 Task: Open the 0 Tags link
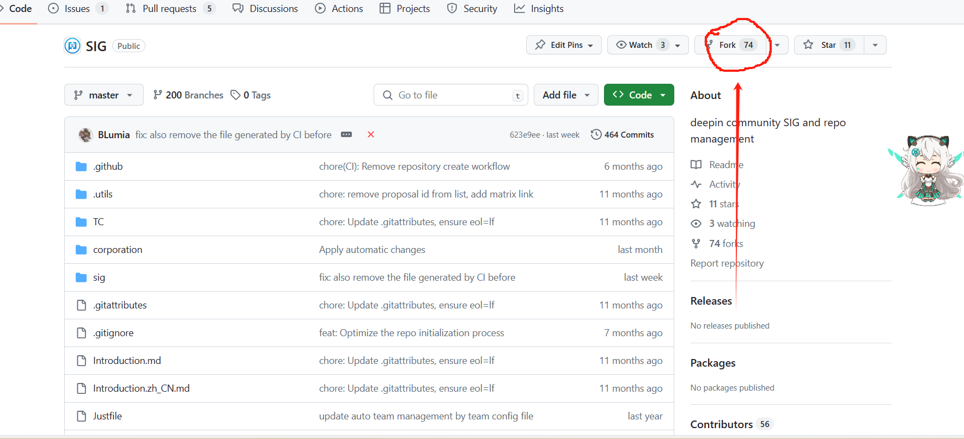click(251, 95)
